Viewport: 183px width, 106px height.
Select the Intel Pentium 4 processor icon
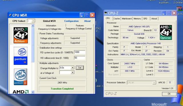pos(20,77)
